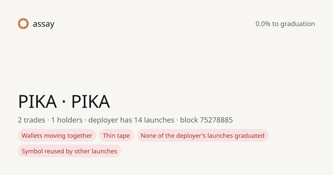Select the 75278885 block number
Viewport: 333px width, 175px height.
pyautogui.click(x=216, y=120)
